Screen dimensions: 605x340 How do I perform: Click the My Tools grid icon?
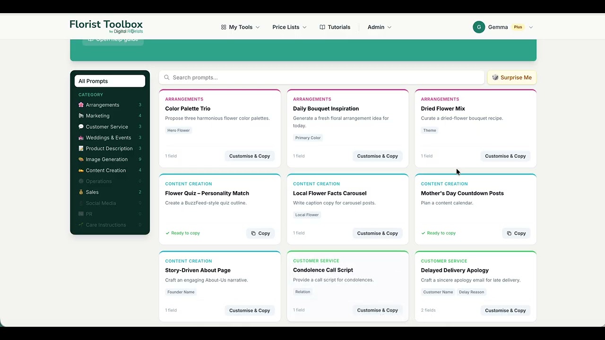(x=224, y=27)
